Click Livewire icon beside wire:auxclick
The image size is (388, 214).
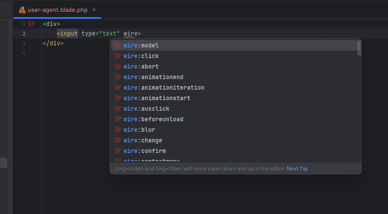tap(118, 109)
